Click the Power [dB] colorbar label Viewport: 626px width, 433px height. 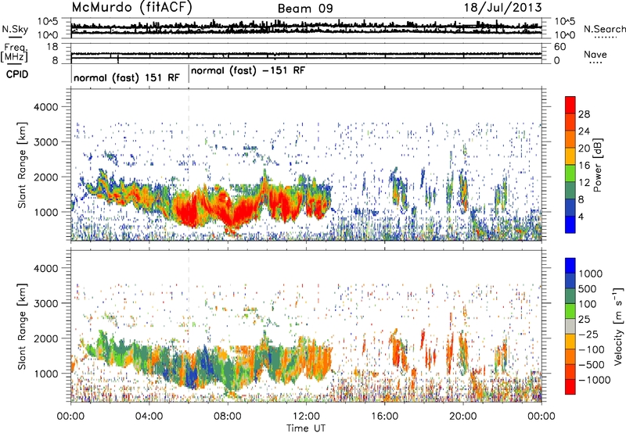[x=597, y=165]
